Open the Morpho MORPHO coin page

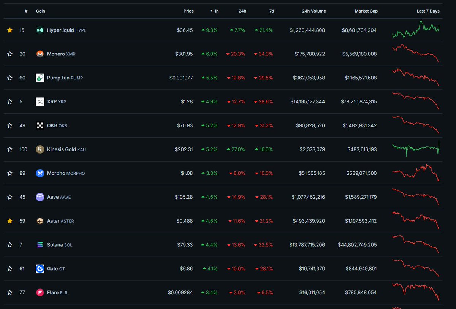pyautogui.click(x=66, y=173)
